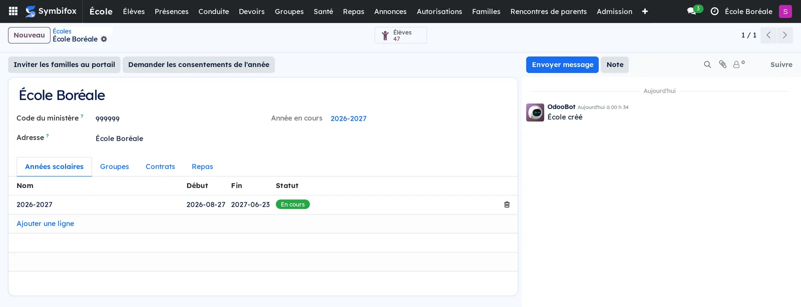Open the gear actions menu beside École Boréale

pyautogui.click(x=104, y=39)
